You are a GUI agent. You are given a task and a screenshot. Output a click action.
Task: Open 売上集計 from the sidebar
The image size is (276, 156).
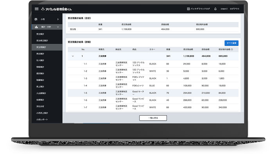41,86
